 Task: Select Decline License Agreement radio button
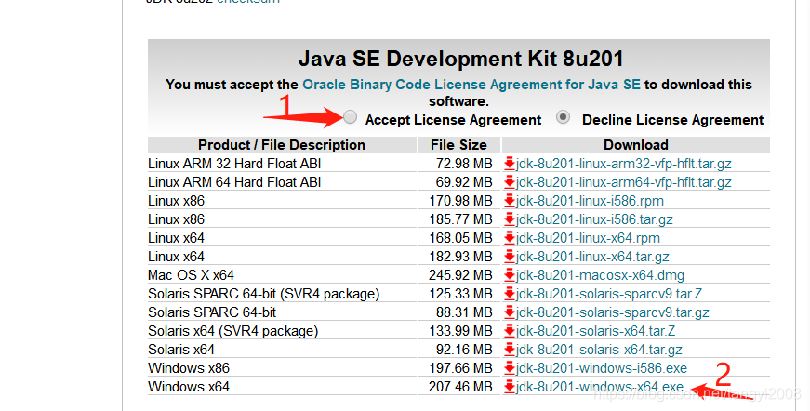563,117
